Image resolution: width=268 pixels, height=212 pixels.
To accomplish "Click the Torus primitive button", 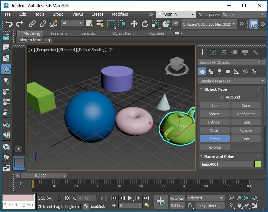I will tap(214, 131).
